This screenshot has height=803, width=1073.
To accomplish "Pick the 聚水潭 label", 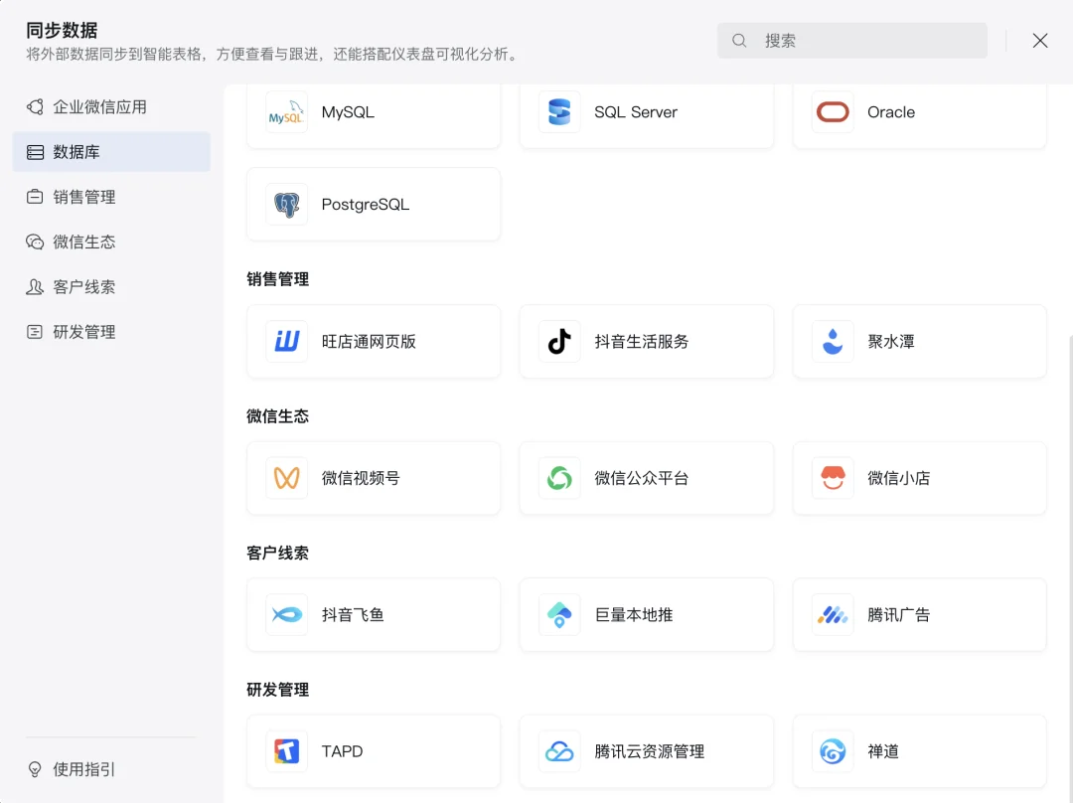I will pyautogui.click(x=891, y=342).
